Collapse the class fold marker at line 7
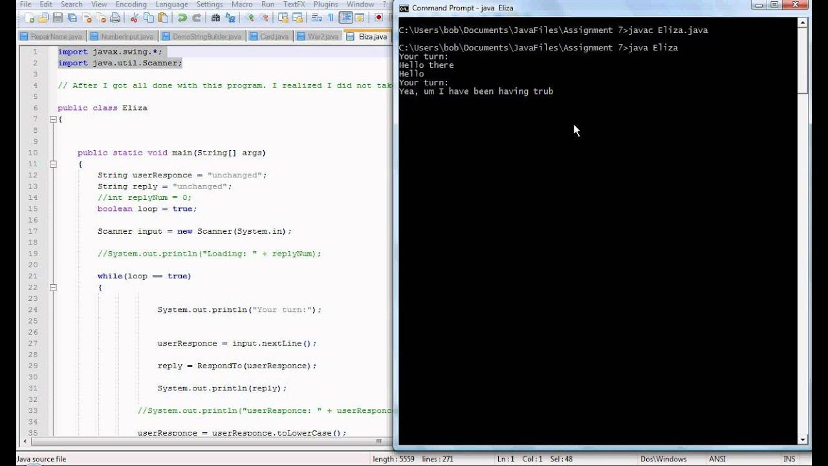Screen dimensions: 828x466 [x=53, y=119]
